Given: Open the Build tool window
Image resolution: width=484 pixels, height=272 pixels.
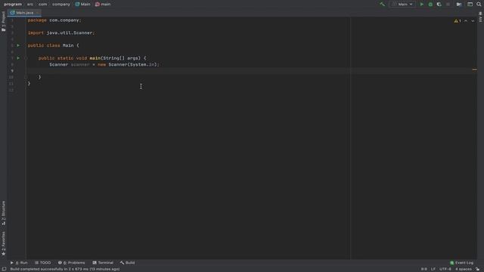Looking at the screenshot, I should [128, 263].
